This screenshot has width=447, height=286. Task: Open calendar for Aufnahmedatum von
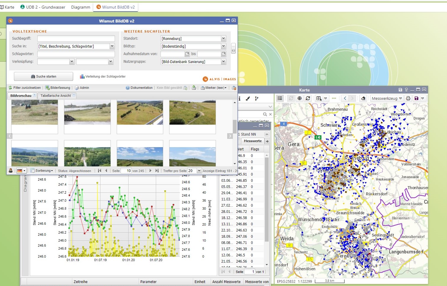187,54
